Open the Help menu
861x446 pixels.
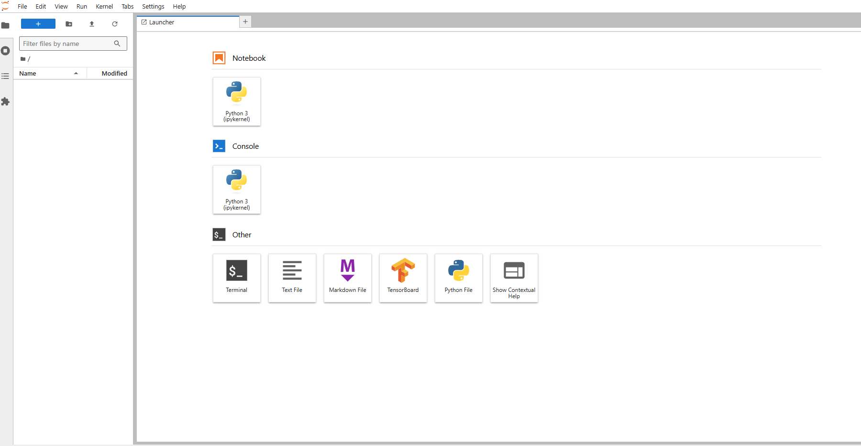click(179, 6)
